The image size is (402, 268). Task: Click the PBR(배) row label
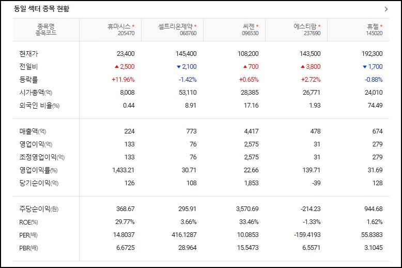coord(29,248)
